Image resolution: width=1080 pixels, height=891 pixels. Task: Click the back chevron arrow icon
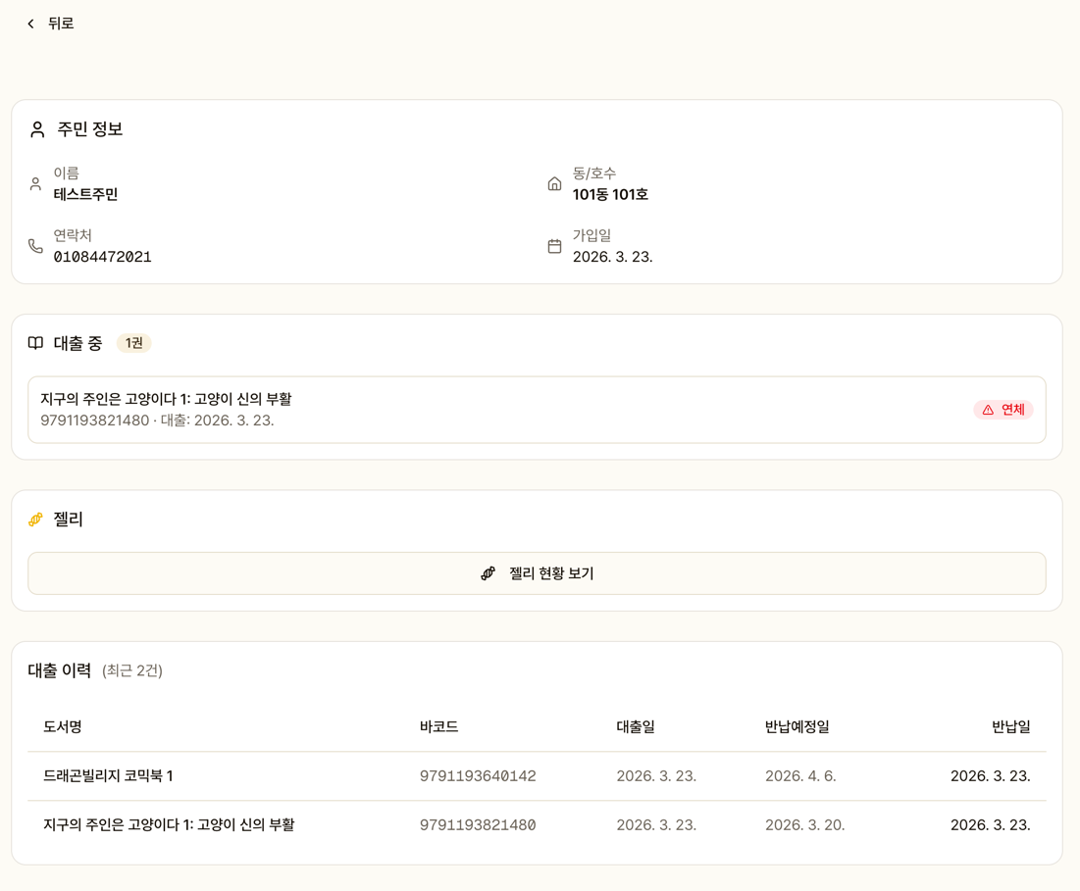30,24
